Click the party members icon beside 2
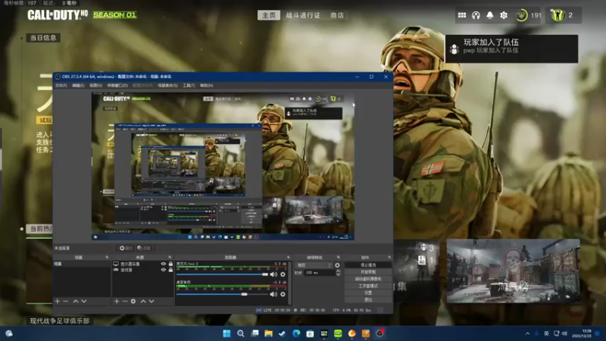 [558, 15]
